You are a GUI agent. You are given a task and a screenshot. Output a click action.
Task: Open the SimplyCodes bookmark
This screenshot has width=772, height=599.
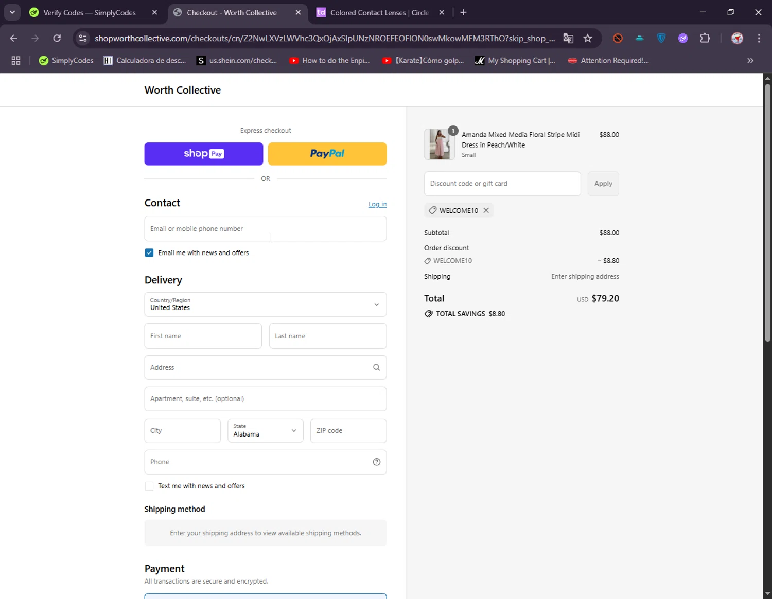66,61
